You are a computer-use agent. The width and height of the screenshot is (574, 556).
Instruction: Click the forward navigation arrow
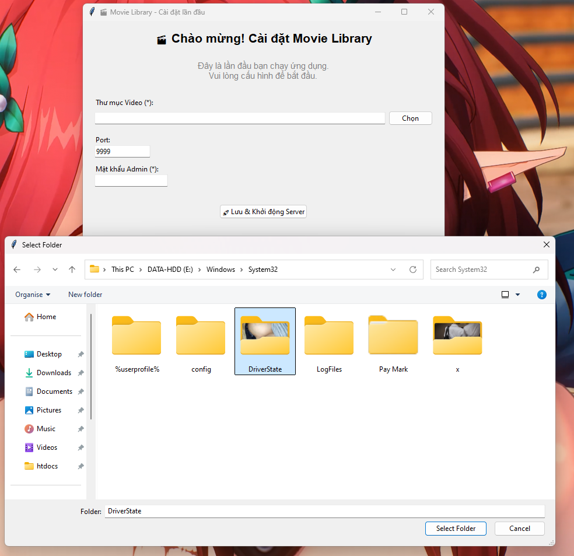click(37, 270)
